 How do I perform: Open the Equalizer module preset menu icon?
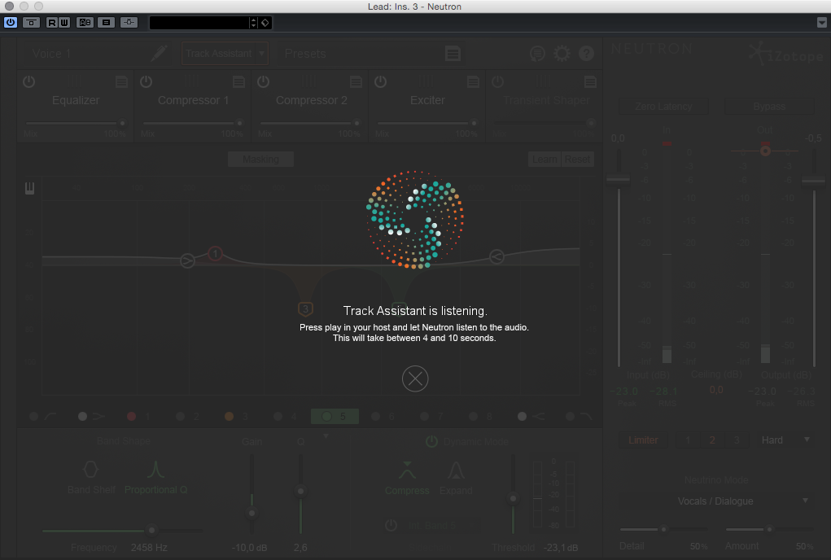(x=121, y=81)
